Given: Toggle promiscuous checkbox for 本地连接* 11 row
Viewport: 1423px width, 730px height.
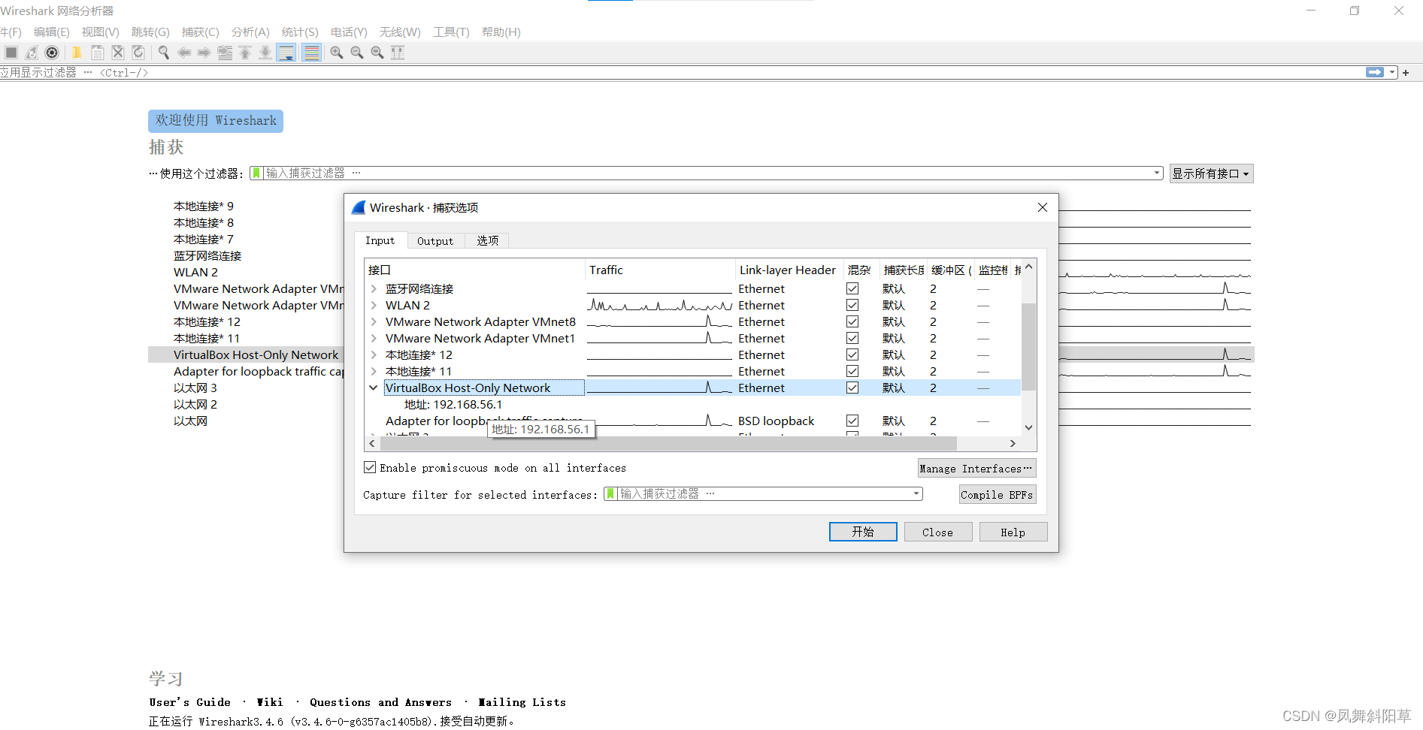Looking at the screenshot, I should coord(852,371).
